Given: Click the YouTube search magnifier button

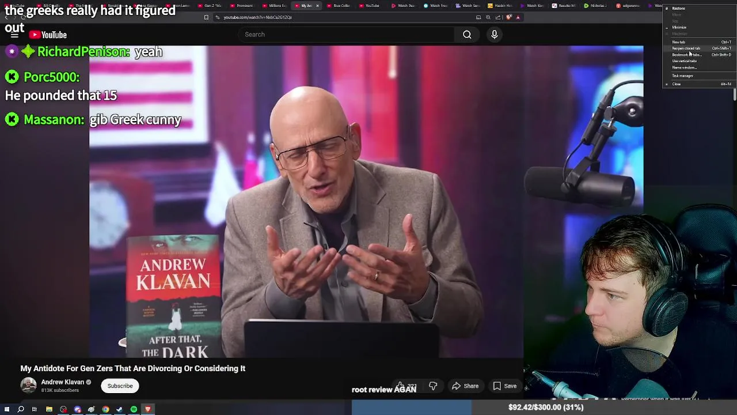Looking at the screenshot, I should point(467,35).
